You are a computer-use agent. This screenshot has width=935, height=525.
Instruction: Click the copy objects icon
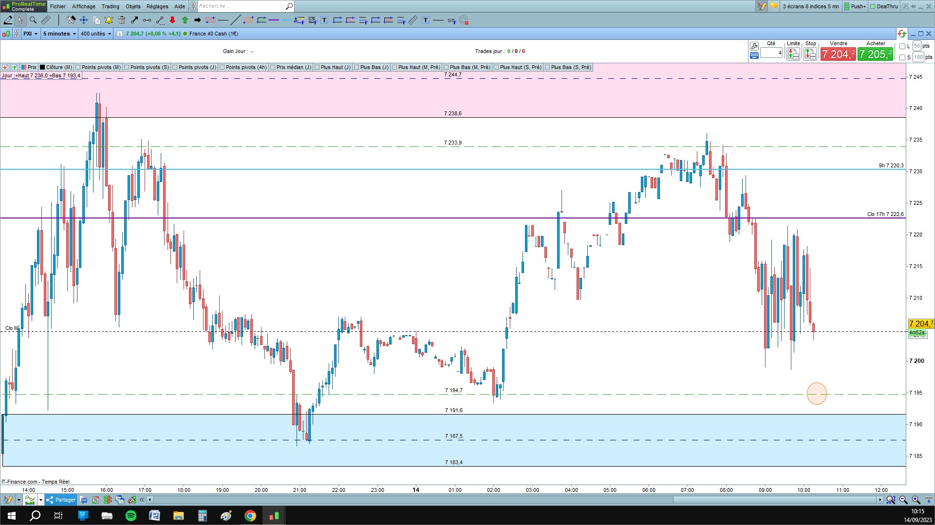[96, 20]
